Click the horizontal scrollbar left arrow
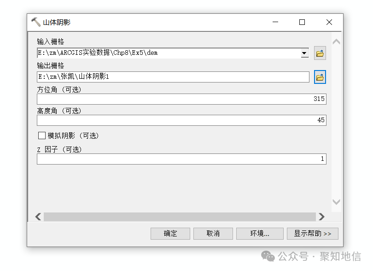Image resolution: width=373 pixels, height=271 pixels. (x=38, y=216)
